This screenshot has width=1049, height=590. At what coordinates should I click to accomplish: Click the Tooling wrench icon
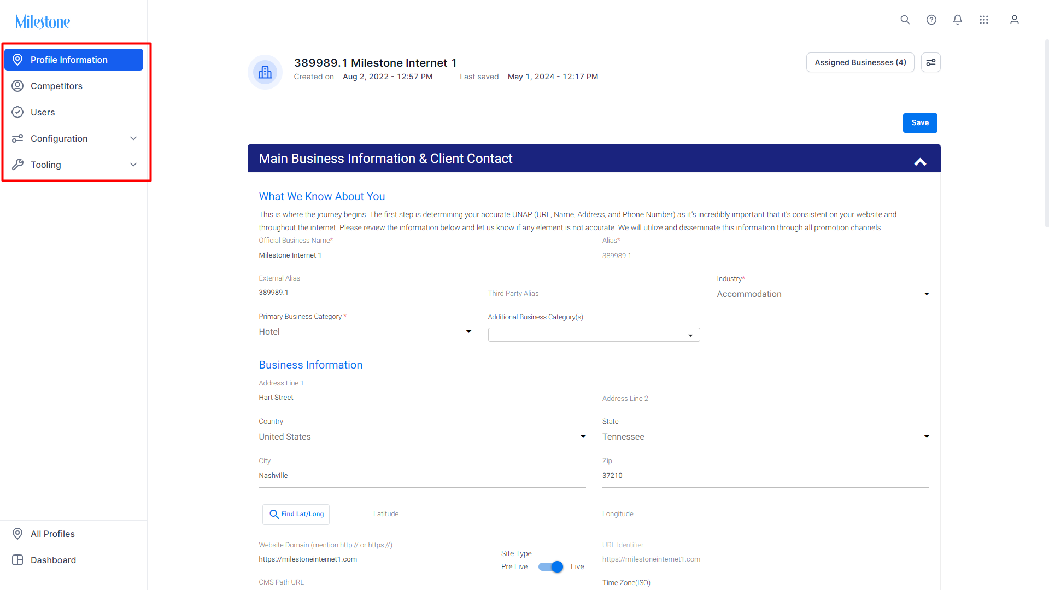coord(17,165)
